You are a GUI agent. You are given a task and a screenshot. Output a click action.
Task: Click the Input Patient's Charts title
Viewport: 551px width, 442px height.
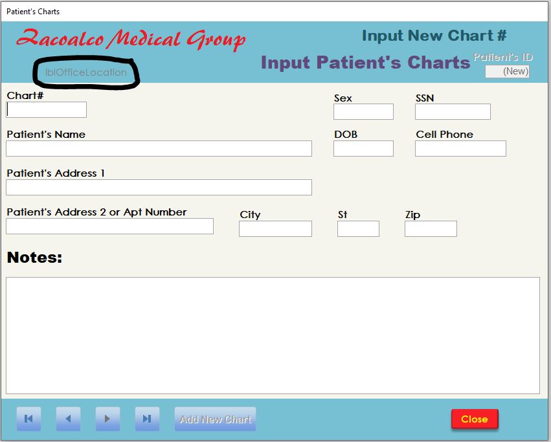pos(365,63)
